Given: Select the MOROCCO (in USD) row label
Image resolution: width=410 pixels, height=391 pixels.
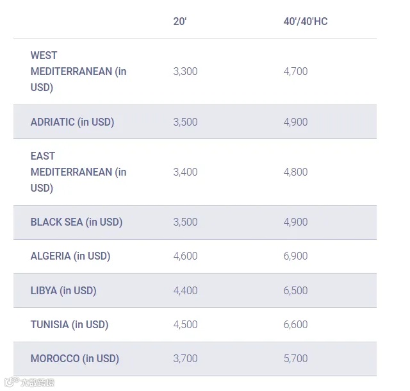Looking at the screenshot, I should 75,358.
